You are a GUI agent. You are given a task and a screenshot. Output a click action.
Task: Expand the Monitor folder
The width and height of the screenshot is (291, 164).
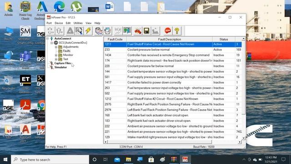click(x=56, y=55)
